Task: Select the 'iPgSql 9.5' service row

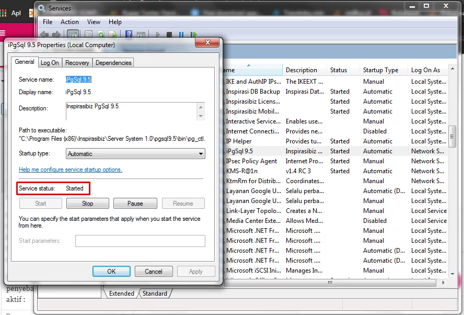Action: tap(335, 151)
